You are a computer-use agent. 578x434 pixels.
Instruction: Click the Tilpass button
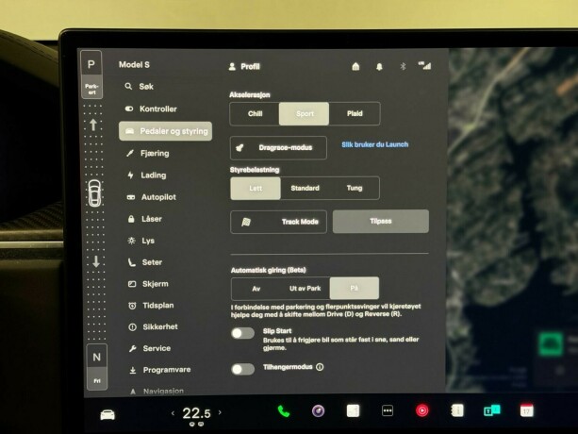pyautogui.click(x=380, y=221)
